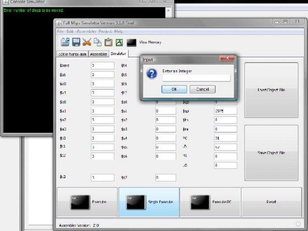The width and height of the screenshot is (308, 231).
Task: Click the Cut scissors icon
Action: 86,42
